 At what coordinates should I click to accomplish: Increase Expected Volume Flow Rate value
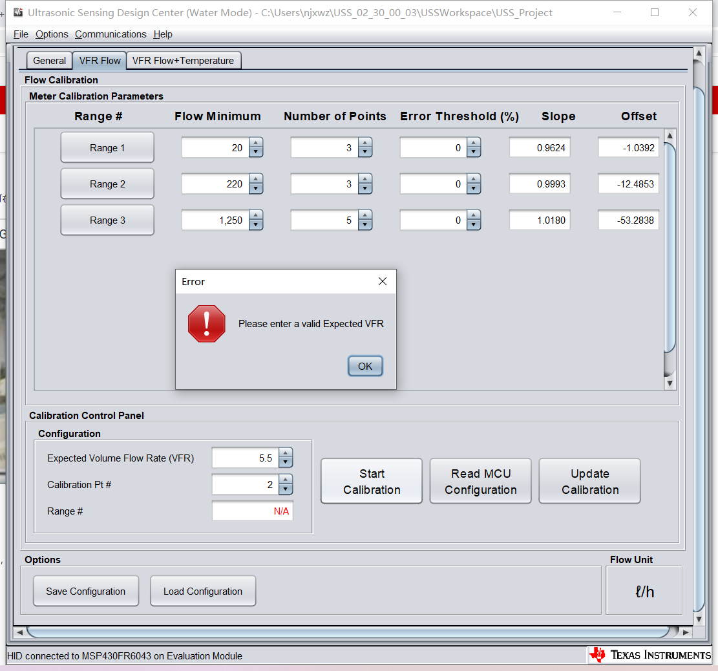[285, 453]
